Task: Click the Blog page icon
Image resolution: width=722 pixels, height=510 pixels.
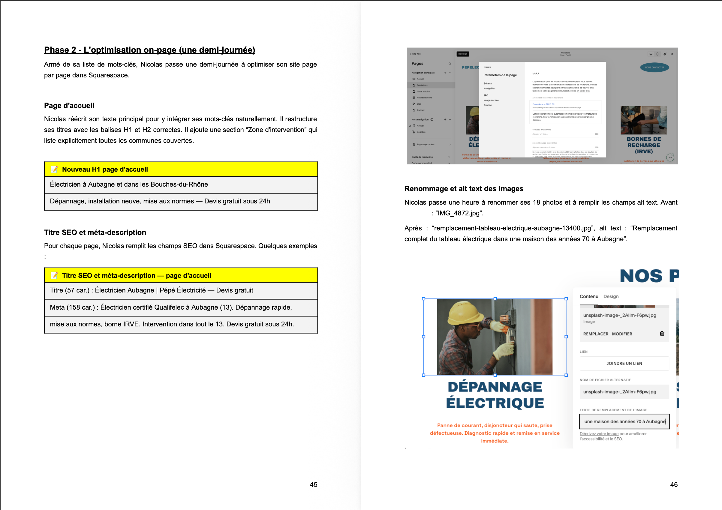Action: (x=414, y=104)
